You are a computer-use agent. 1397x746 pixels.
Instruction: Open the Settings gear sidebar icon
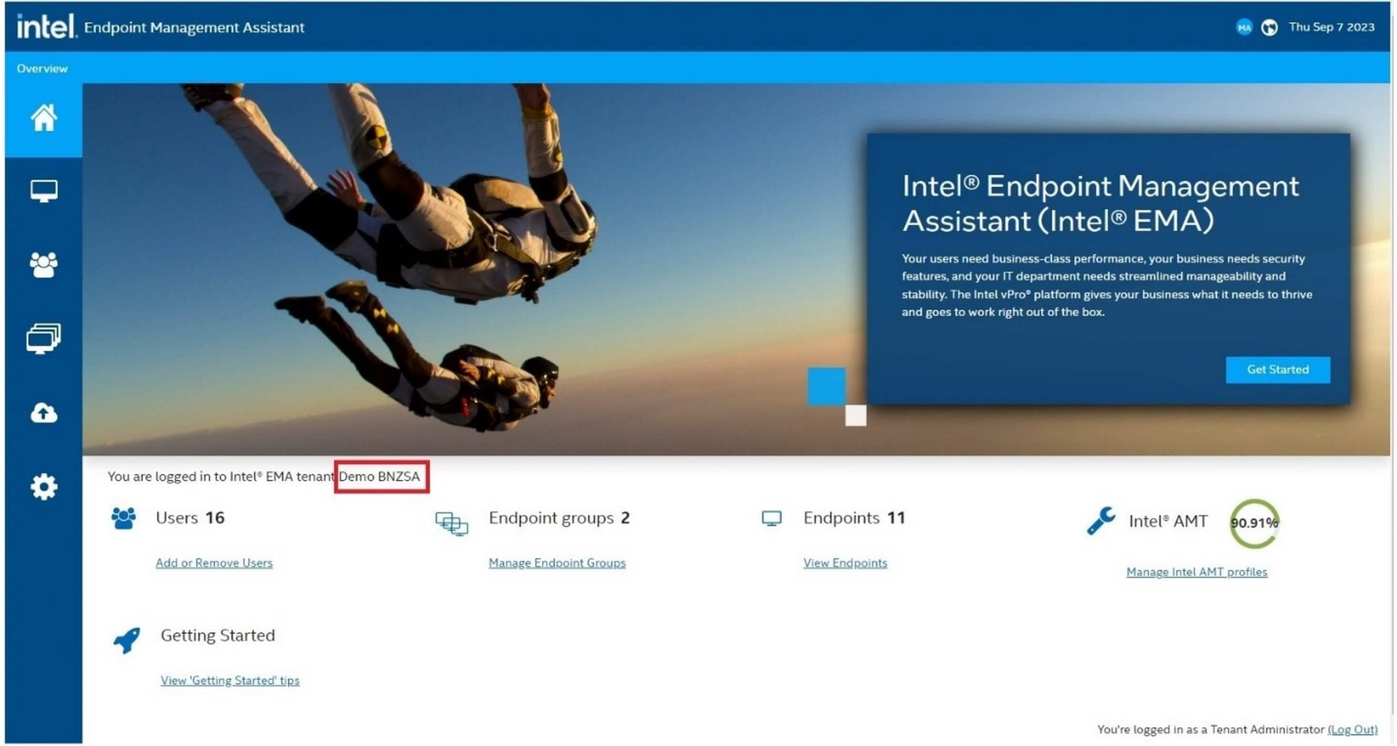click(44, 486)
